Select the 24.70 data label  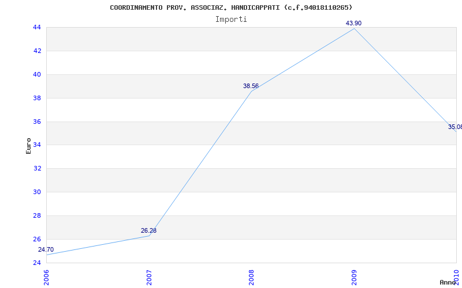(x=46, y=249)
